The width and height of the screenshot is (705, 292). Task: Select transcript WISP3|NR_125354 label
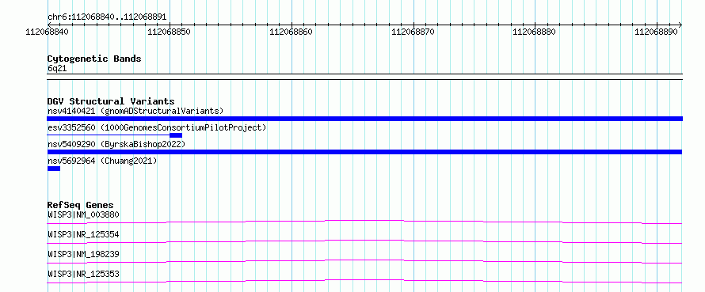coord(83,234)
